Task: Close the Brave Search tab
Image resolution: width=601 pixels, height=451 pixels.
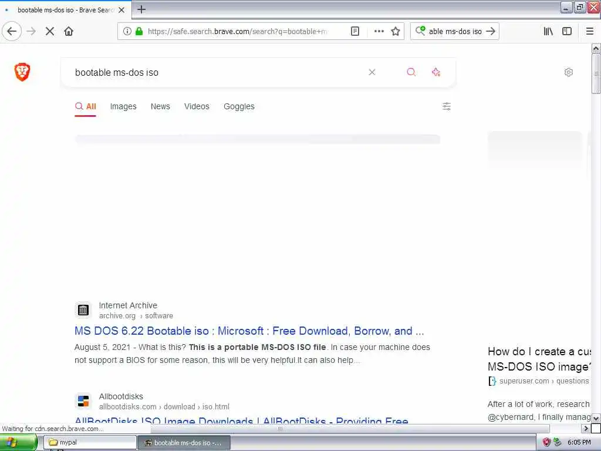Action: [121, 10]
